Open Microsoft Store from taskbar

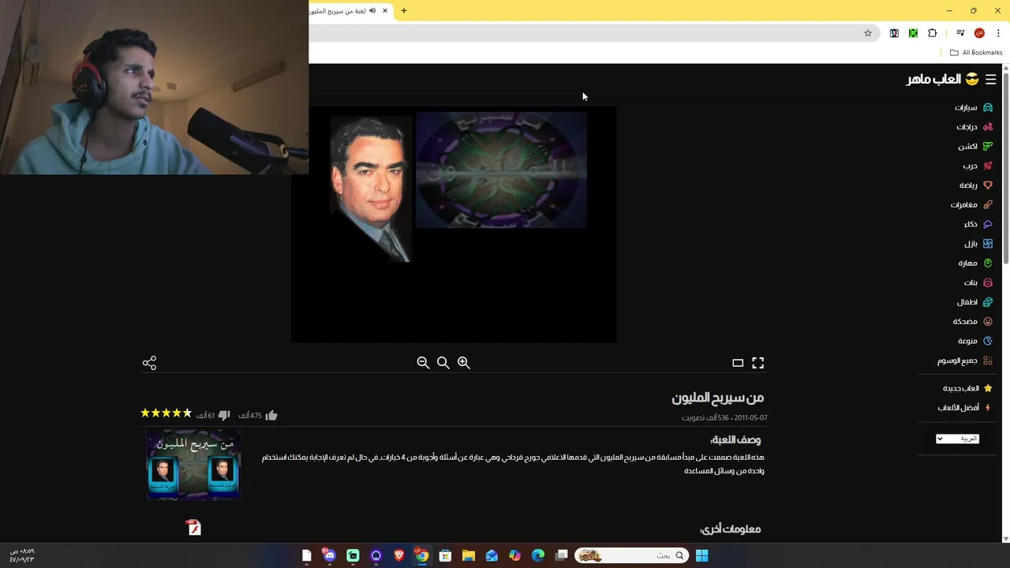445,555
